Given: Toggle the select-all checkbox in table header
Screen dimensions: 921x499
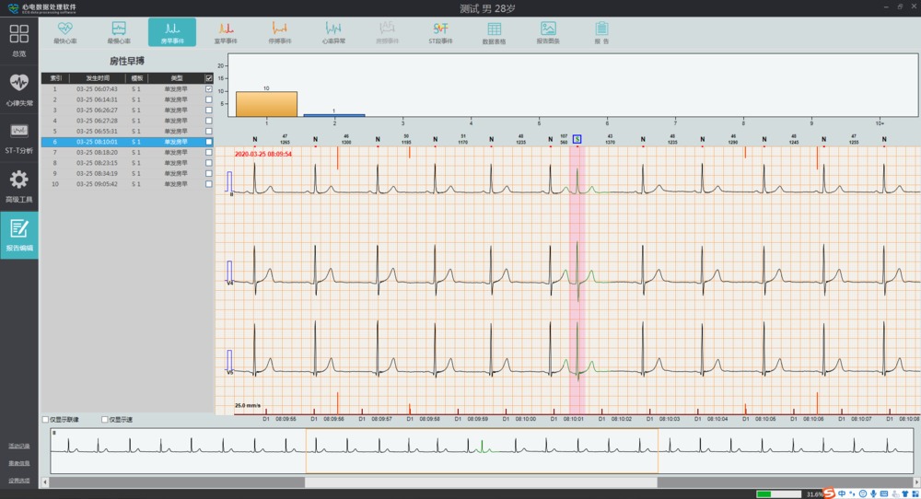Looking at the screenshot, I should point(209,78).
